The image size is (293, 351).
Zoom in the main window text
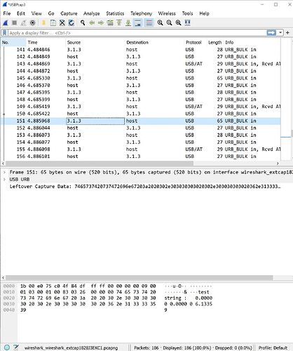pos(160,22)
